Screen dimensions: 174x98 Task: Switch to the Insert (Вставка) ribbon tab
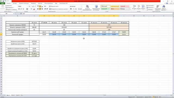coord(15,4)
